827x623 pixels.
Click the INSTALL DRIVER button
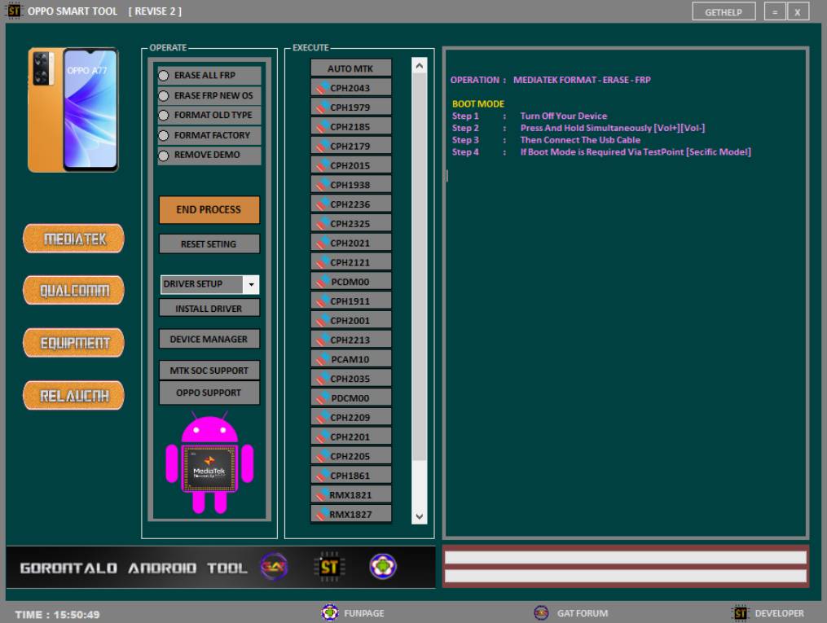tap(209, 309)
